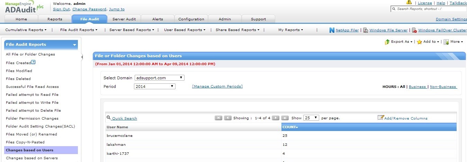Expand the Server Based Reports menu
Screen dimensions: 467x162
[132, 30]
